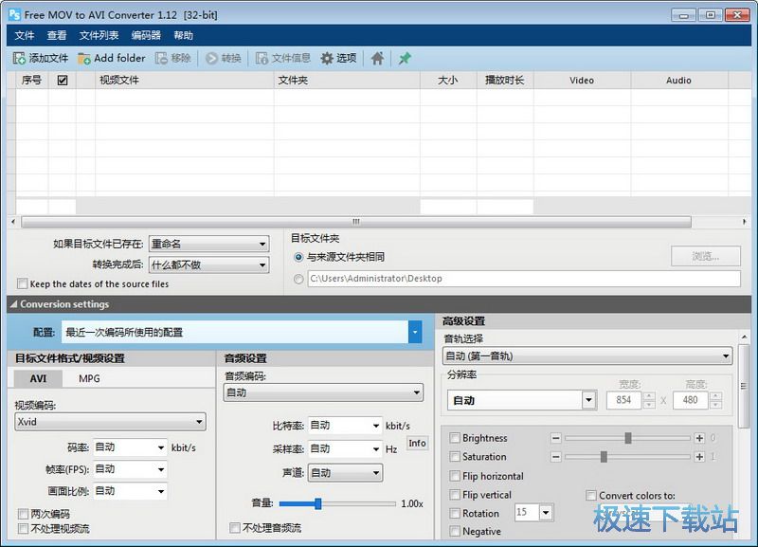758x547 pixels.
Task: Expand the configuration preset (配置) dropdown
Action: 415,333
